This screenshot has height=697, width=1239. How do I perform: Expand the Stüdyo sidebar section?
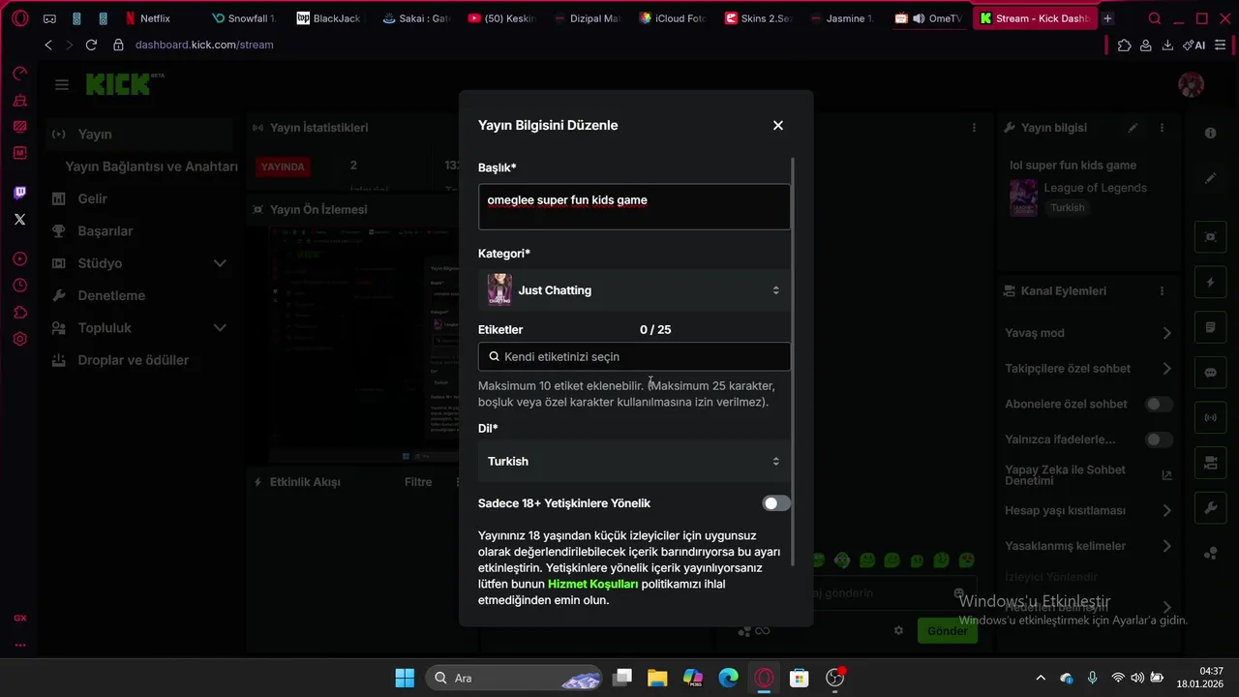coord(140,263)
